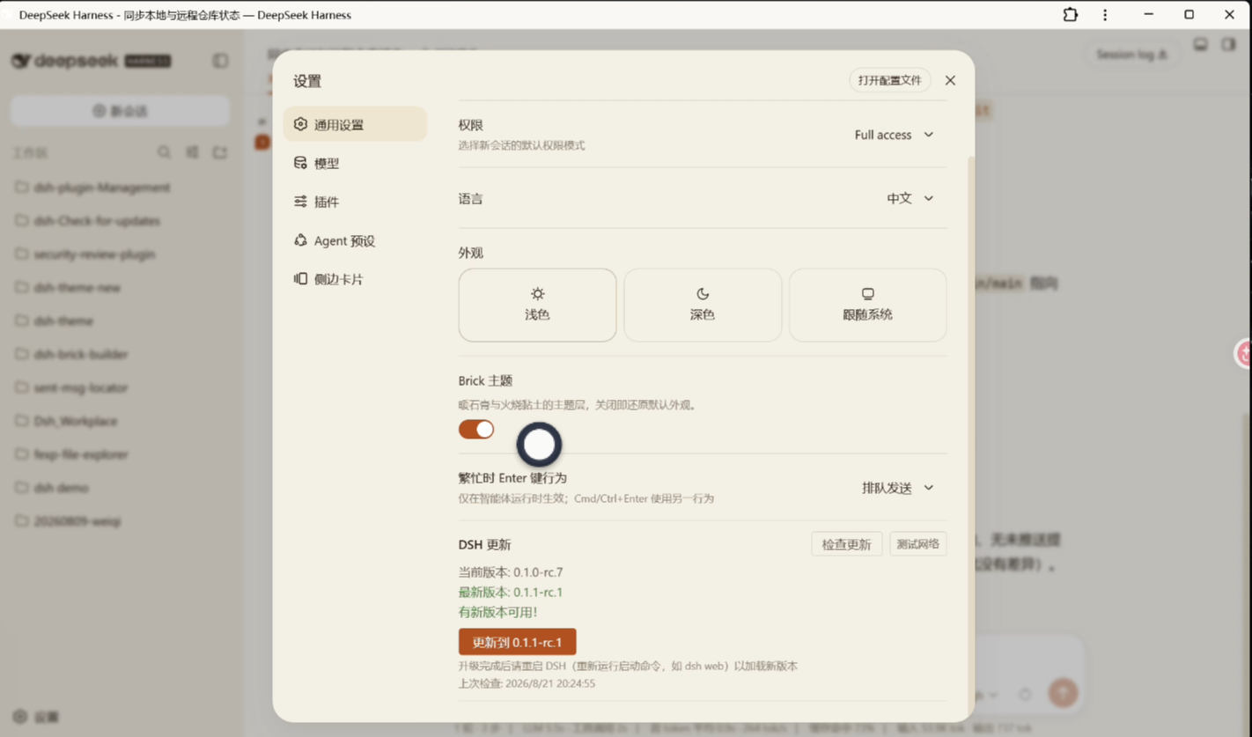
Task: Click the orange send arrow button
Action: [1063, 693]
